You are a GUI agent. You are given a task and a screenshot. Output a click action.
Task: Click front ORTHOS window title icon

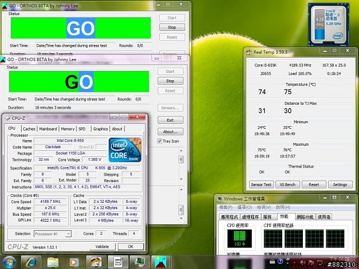[3, 60]
